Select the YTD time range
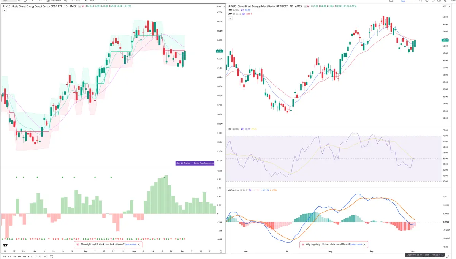The width and height of the screenshot is (456, 259). (30, 257)
